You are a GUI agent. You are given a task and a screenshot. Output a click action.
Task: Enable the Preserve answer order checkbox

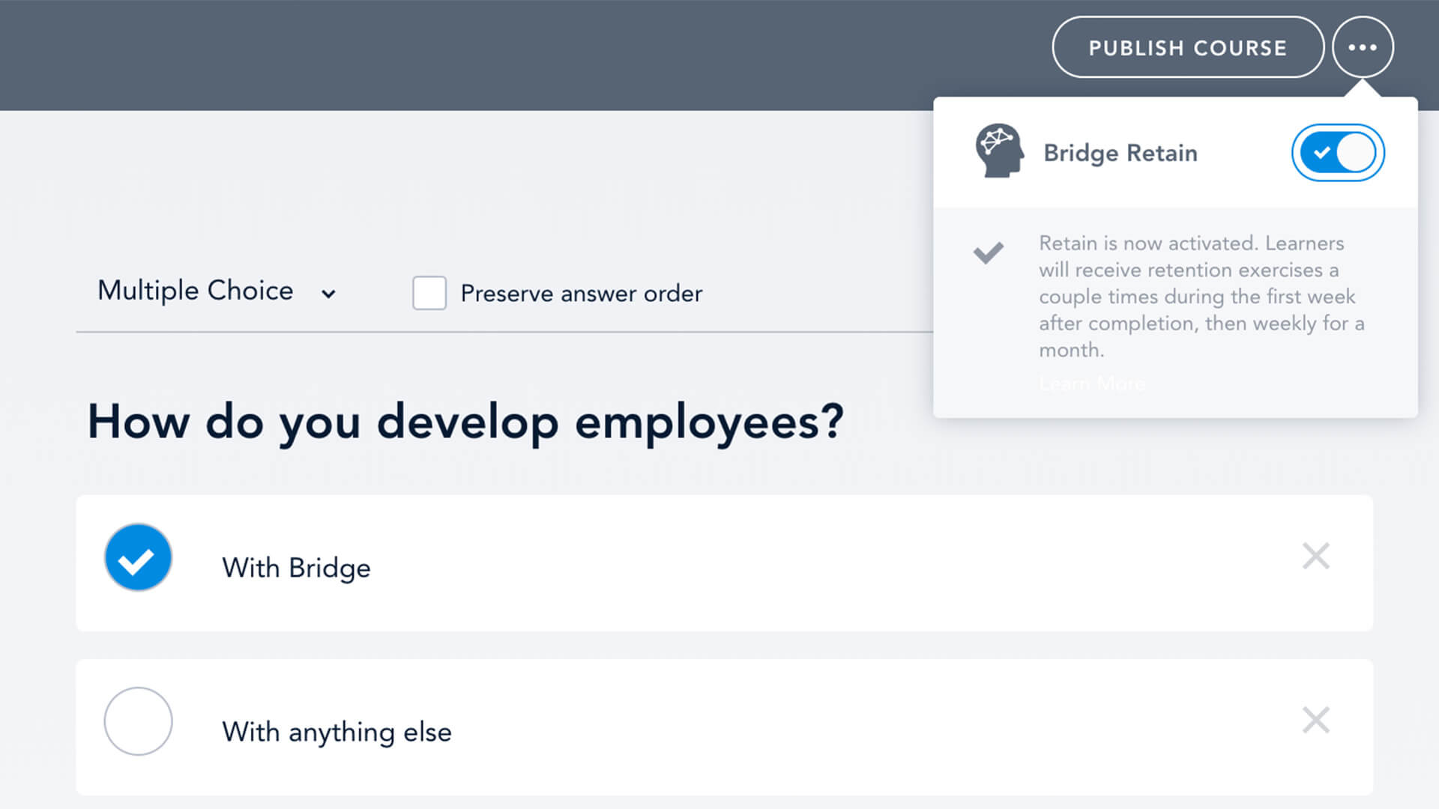(429, 293)
